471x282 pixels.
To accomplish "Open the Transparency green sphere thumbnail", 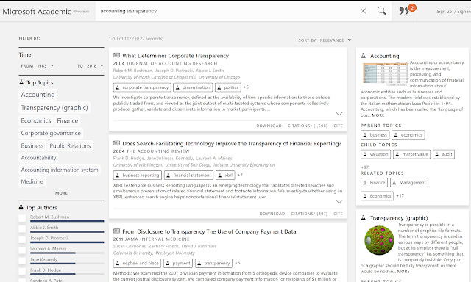I will (379, 240).
